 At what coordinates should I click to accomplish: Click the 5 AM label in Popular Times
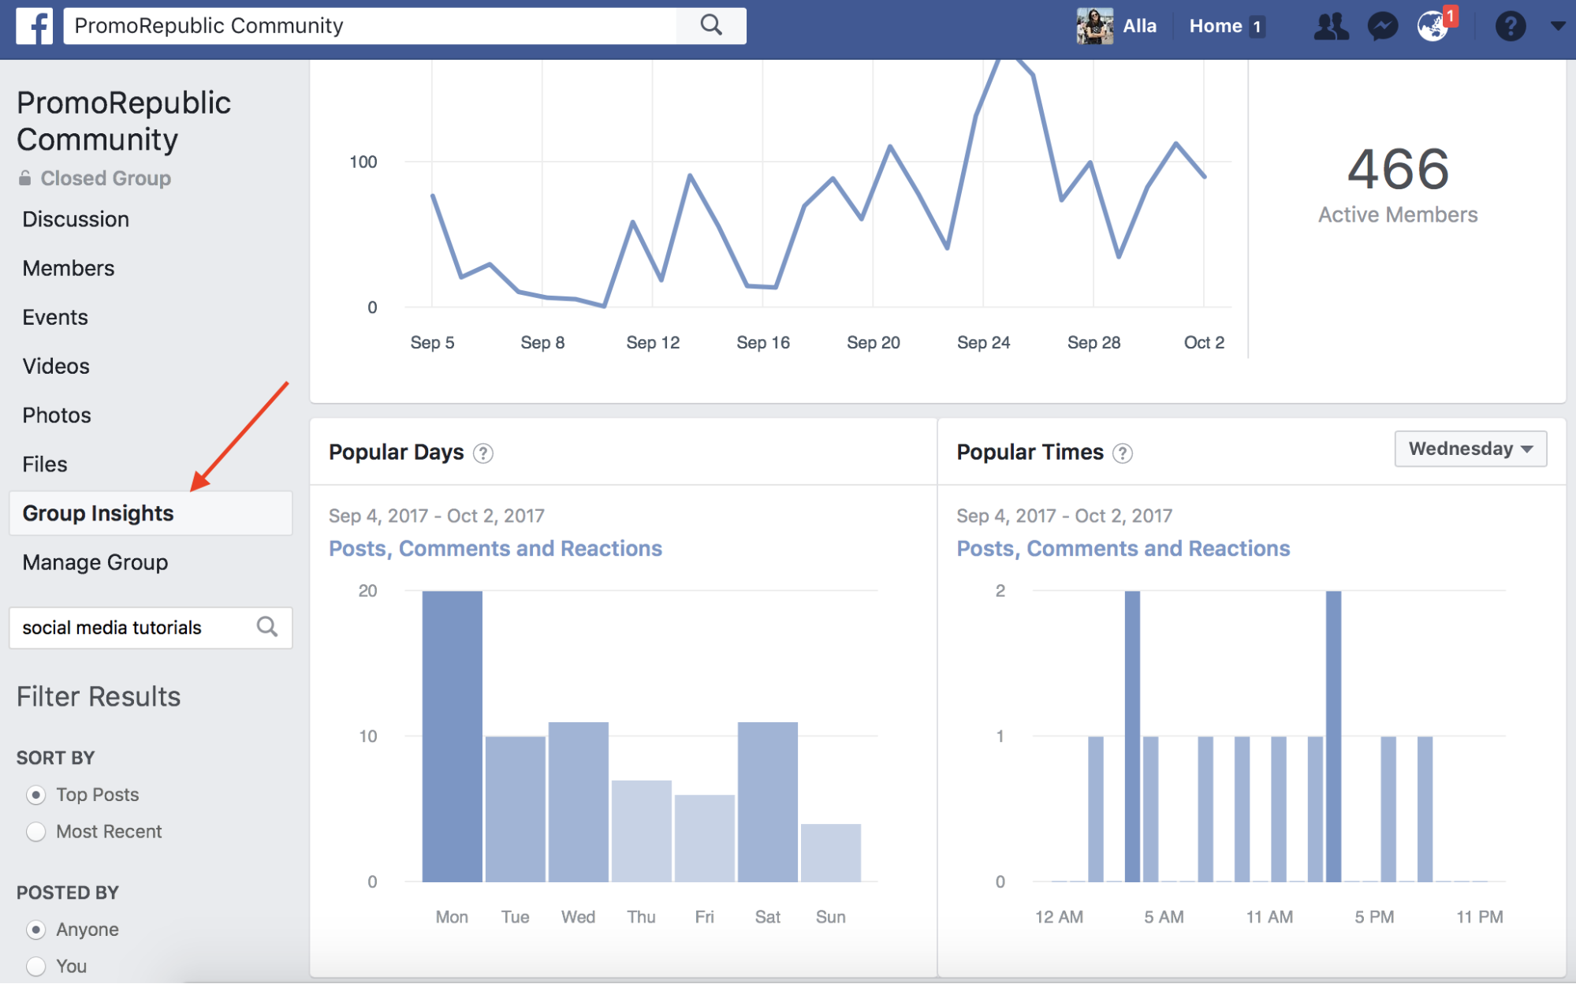tap(1164, 917)
